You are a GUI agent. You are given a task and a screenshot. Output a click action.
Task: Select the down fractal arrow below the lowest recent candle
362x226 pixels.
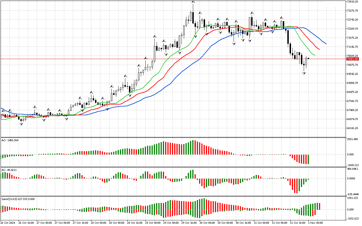pos(304,73)
